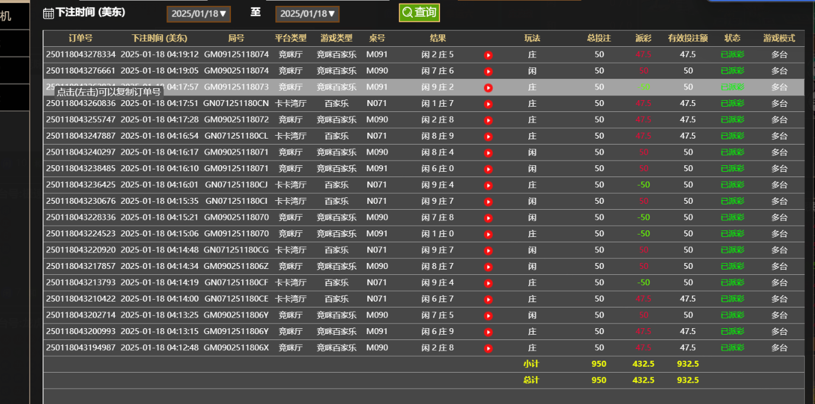Viewport: 815px width, 404px height.
Task: Copy order number 250118043236425
Action: [81, 185]
